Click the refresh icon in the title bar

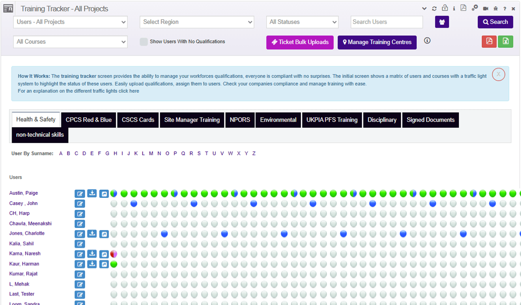434,8
